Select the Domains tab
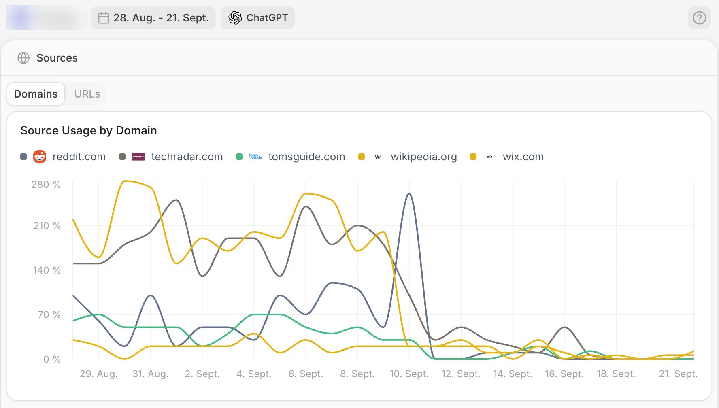The image size is (719, 408). click(36, 94)
